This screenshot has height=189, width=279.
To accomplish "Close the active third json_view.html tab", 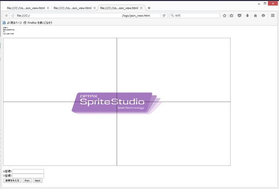I will [x=141, y=8].
